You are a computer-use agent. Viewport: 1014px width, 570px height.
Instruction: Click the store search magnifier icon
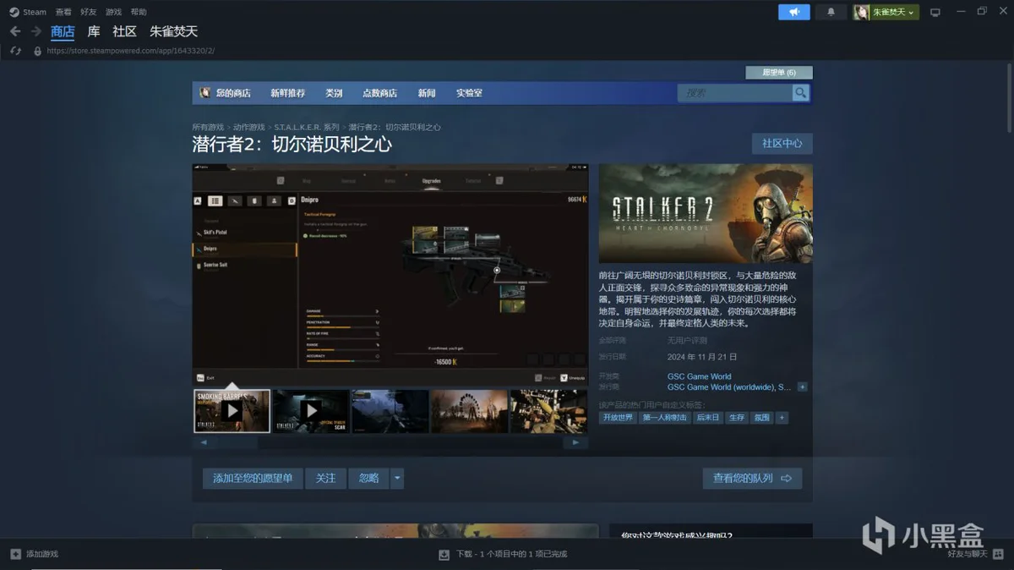point(800,93)
